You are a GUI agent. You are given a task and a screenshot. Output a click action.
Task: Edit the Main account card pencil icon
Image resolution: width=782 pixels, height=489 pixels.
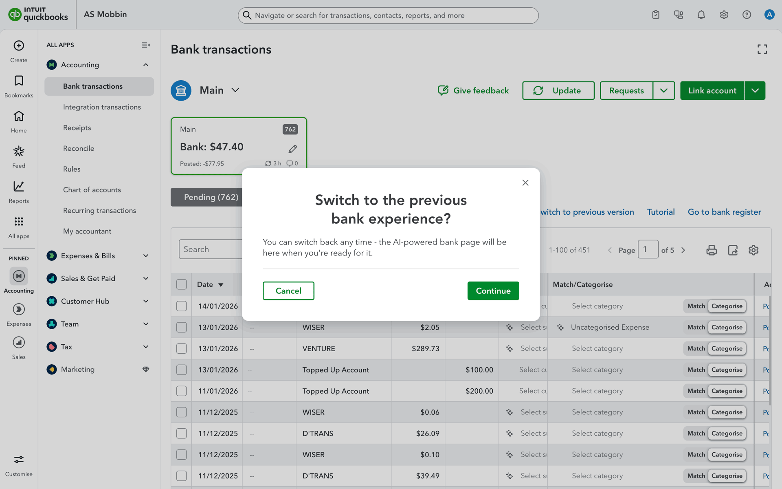(292, 149)
